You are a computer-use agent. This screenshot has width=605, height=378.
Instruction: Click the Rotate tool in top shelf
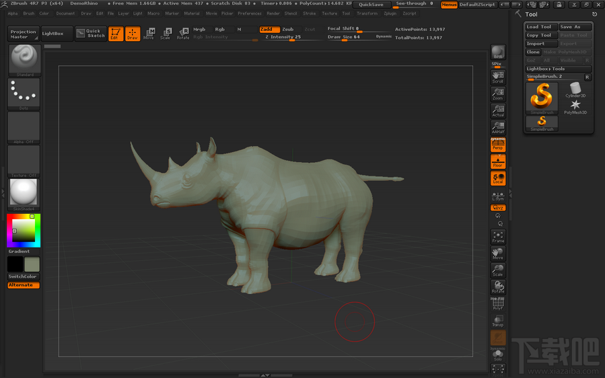pos(183,34)
